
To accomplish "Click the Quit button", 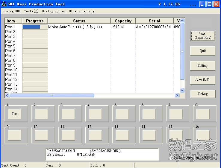I will [x=203, y=51].
